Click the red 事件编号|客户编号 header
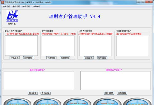 coord(59,34)
